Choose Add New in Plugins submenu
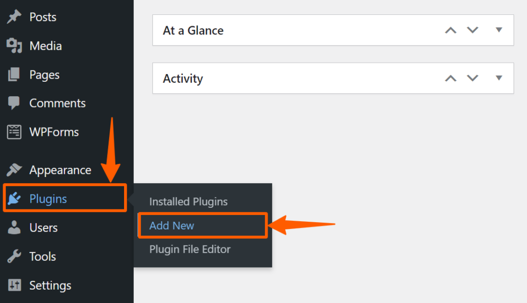The width and height of the screenshot is (527, 303). 172,225
